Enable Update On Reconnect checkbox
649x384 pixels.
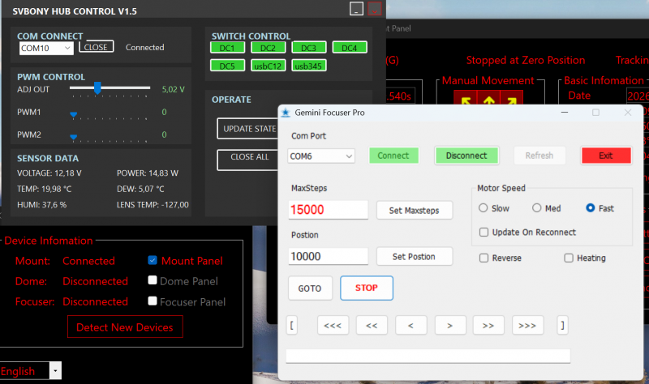(484, 233)
